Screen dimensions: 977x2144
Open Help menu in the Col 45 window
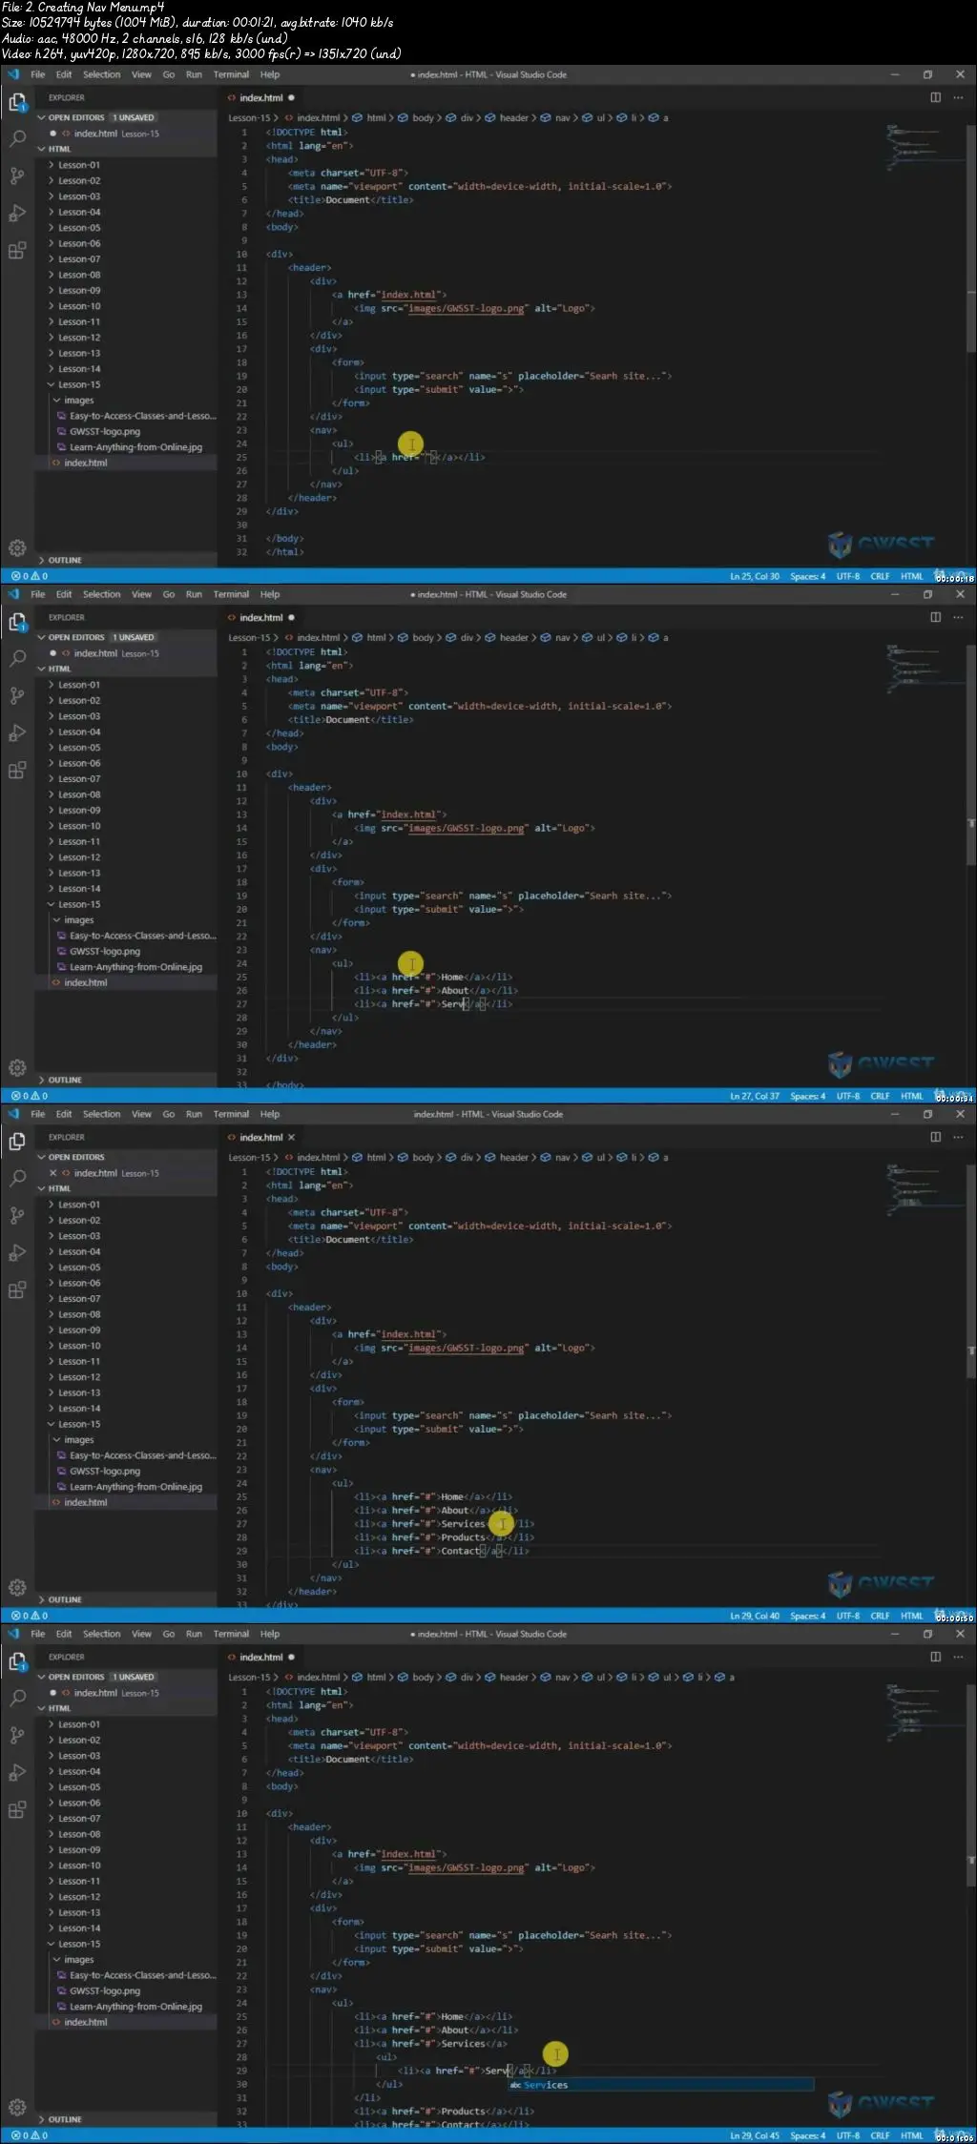[270, 1634]
